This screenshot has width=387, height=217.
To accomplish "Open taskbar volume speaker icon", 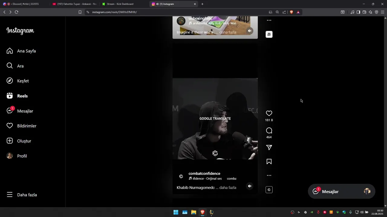I will tap(362, 212).
